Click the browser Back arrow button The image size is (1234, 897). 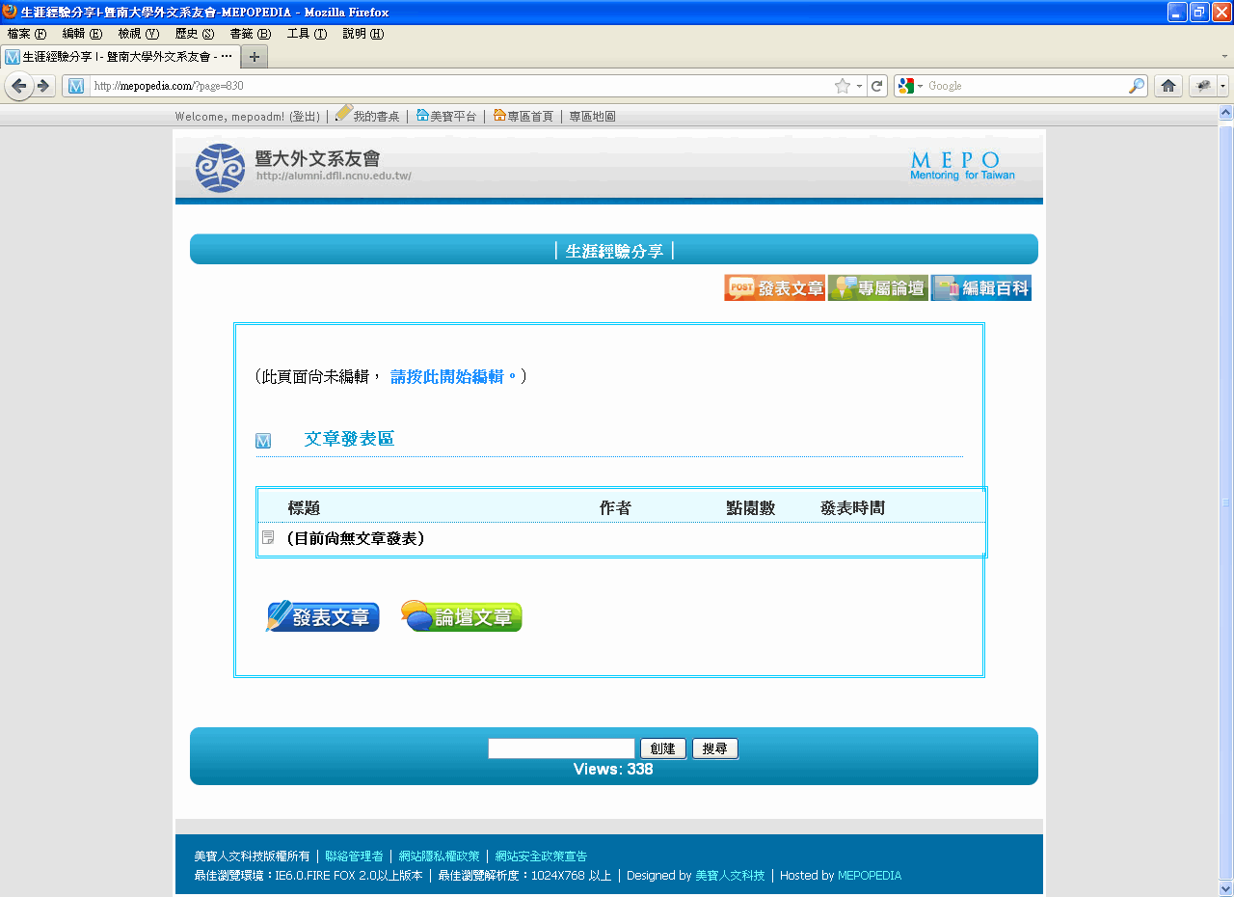coord(18,86)
